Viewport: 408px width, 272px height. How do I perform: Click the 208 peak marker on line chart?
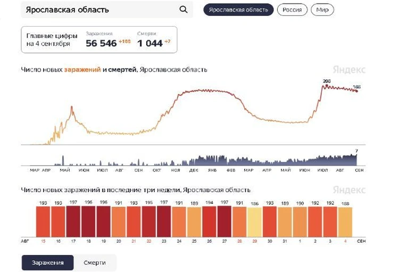(327, 85)
